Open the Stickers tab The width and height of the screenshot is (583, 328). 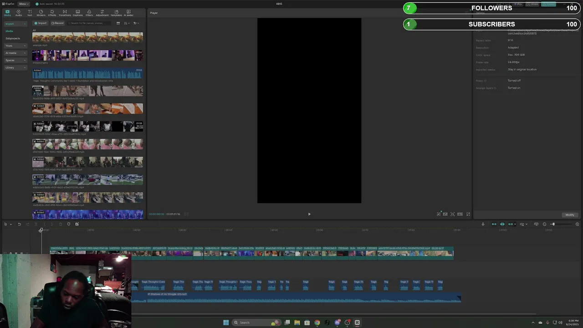[x=41, y=13]
